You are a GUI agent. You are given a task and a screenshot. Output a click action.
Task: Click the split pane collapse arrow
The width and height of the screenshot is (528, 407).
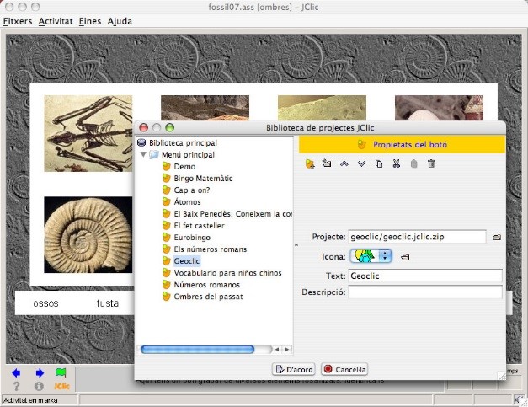(x=295, y=244)
